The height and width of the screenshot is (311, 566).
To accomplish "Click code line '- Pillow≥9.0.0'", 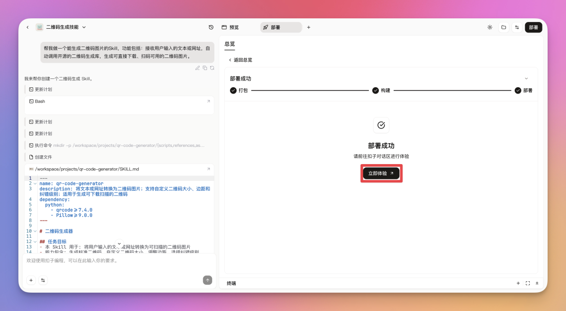I will tap(71, 215).
